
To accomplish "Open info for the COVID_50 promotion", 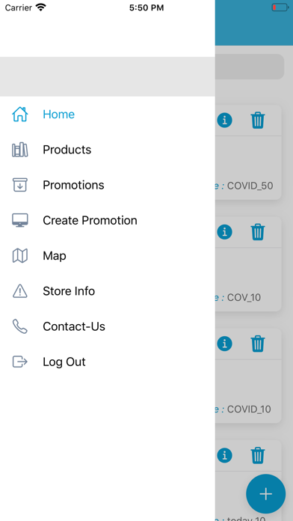I will (x=225, y=121).
